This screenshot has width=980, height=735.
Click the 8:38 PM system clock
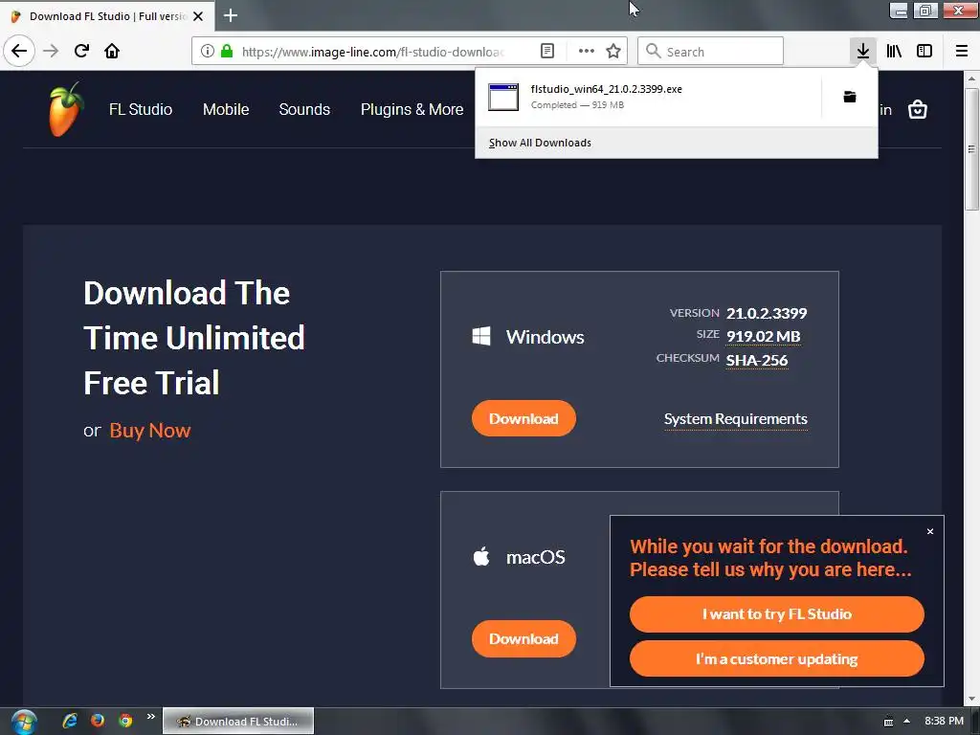[944, 721]
